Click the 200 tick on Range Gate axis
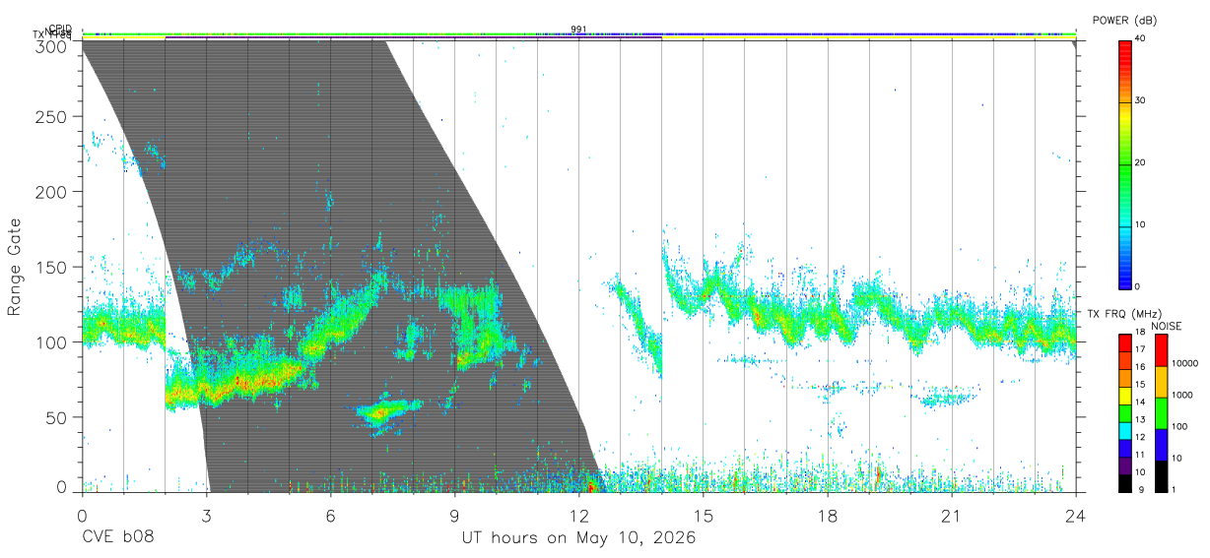The height and width of the screenshot is (558, 1210). pyautogui.click(x=52, y=192)
